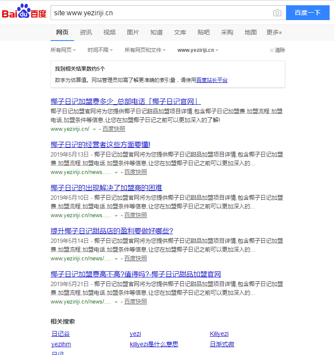Expand arrow beside 2019年5月14日 result URL
The width and height of the screenshot is (334, 355).
tap(116, 259)
